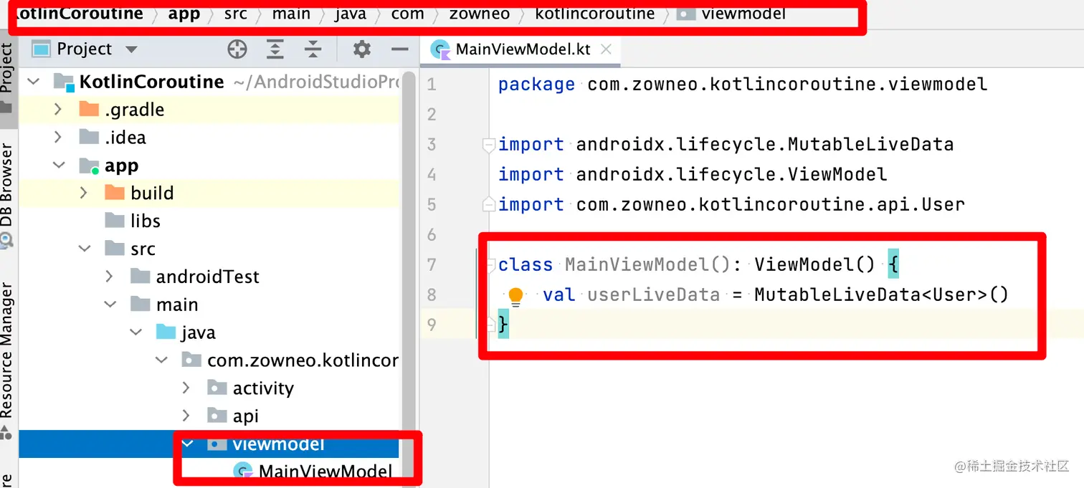Collapse the app module node
The height and width of the screenshot is (488, 1084).
[59, 166]
